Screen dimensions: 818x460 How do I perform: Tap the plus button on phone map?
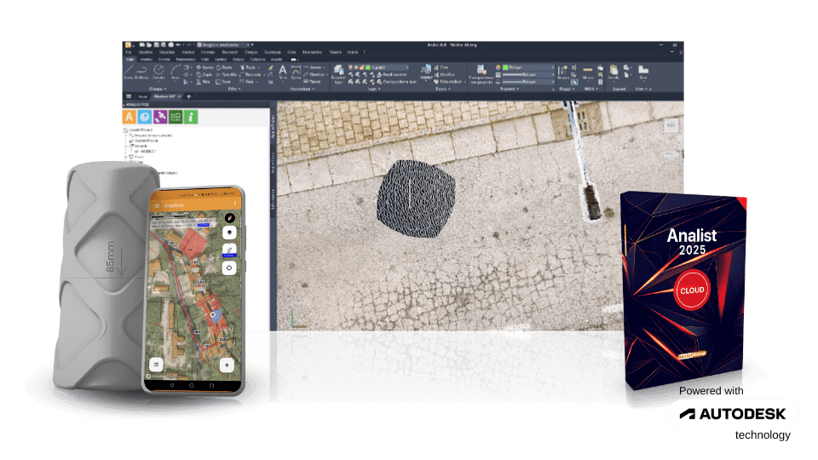coord(227,364)
